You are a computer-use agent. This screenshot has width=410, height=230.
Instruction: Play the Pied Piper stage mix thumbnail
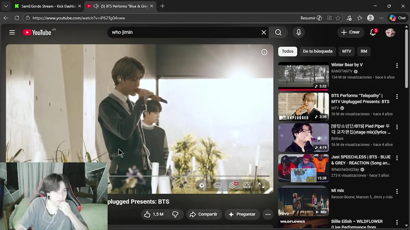[x=303, y=137]
